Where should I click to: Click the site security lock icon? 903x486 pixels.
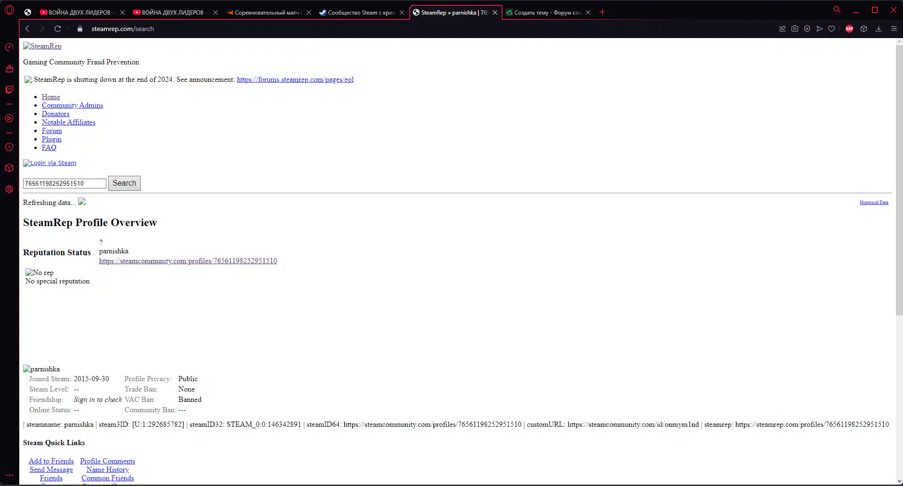point(80,29)
